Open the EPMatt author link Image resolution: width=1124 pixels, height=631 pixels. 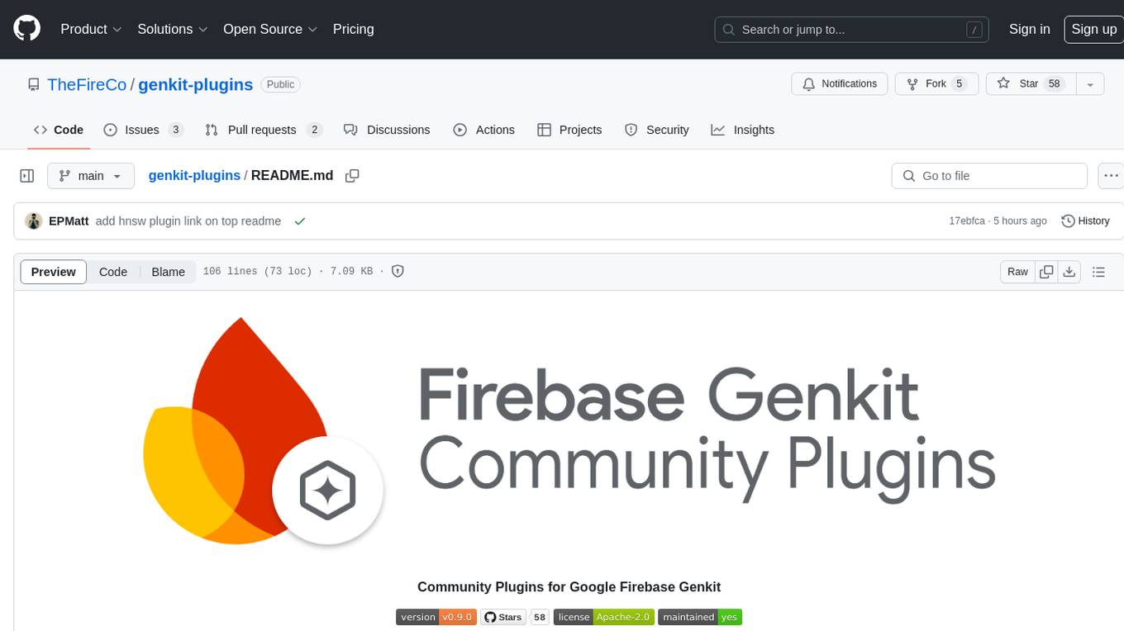69,221
